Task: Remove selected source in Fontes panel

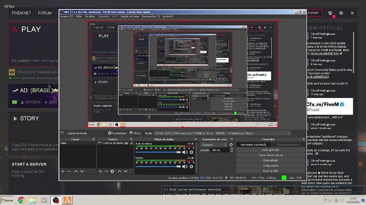Action: click(x=106, y=171)
